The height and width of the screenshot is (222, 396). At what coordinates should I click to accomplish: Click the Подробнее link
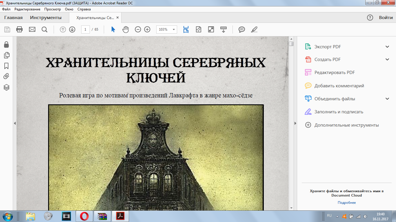click(346, 203)
